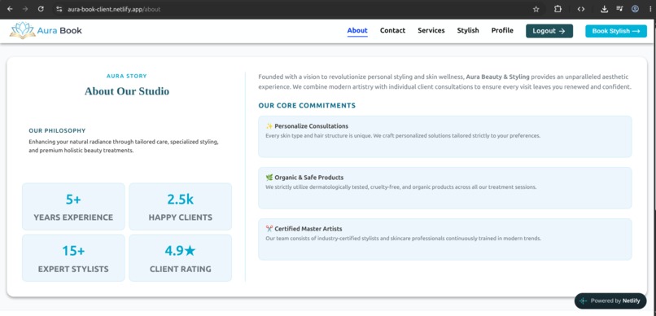This screenshot has height=316, width=656.
Task: Reload the page with the refresh icon
Action: pyautogui.click(x=41, y=9)
